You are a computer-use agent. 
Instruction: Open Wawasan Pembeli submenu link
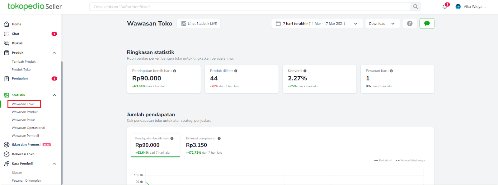(x=25, y=136)
